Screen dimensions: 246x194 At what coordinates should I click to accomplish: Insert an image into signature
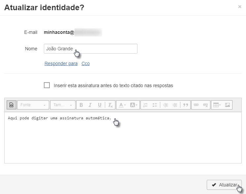(228, 105)
